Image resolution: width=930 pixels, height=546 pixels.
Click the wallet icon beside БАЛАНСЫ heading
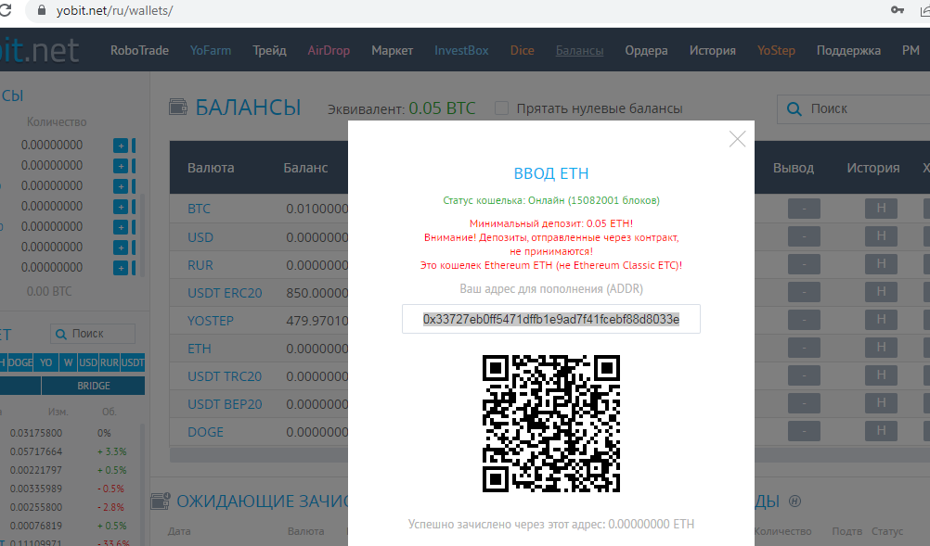pos(178,108)
